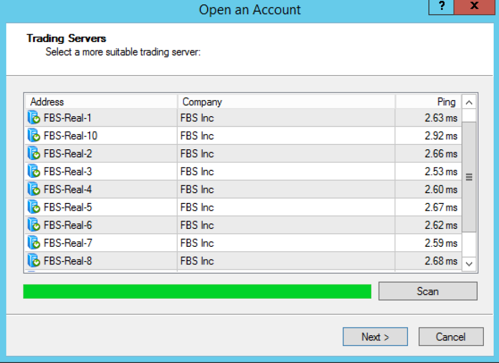
Task: Click the server icon beside FBS-Real-3
Action: (34, 171)
